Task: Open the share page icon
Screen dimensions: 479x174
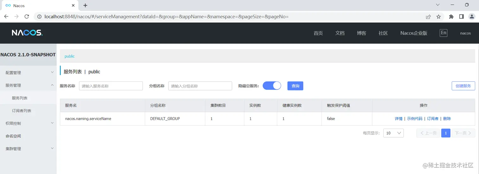Action: tap(428, 17)
